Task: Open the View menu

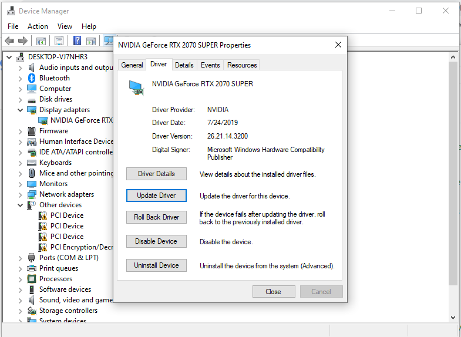Action: click(65, 26)
